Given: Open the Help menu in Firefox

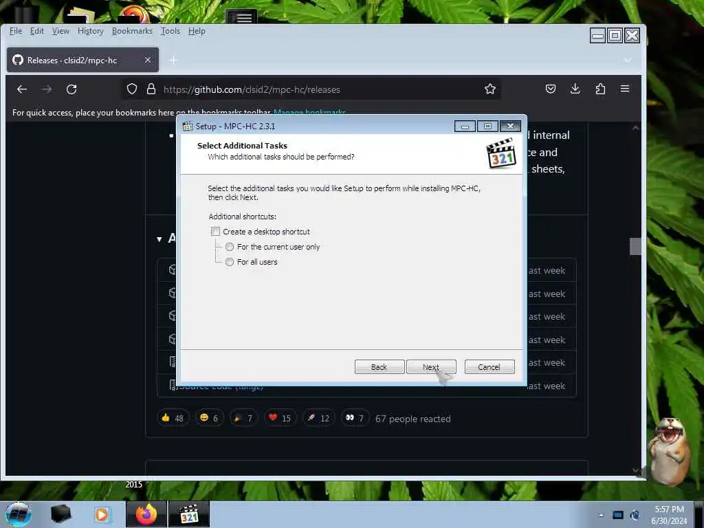Looking at the screenshot, I should tap(197, 31).
